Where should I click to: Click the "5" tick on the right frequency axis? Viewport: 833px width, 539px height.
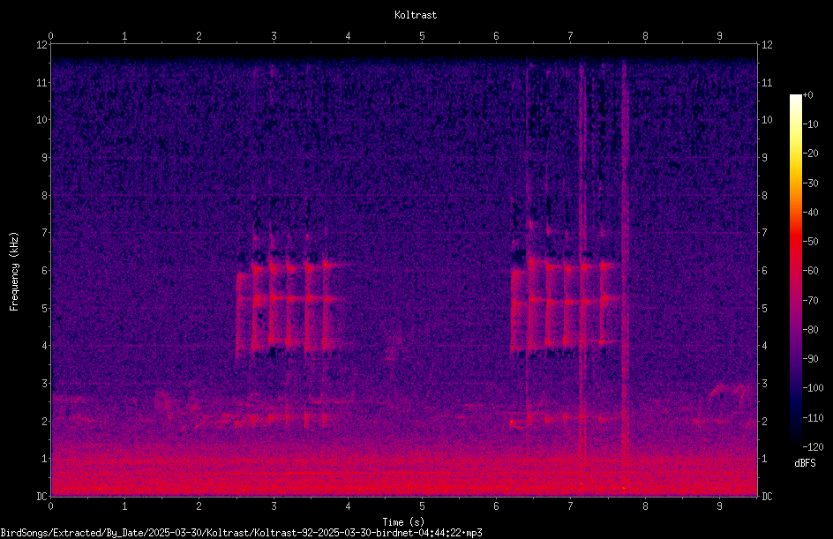[x=764, y=308]
